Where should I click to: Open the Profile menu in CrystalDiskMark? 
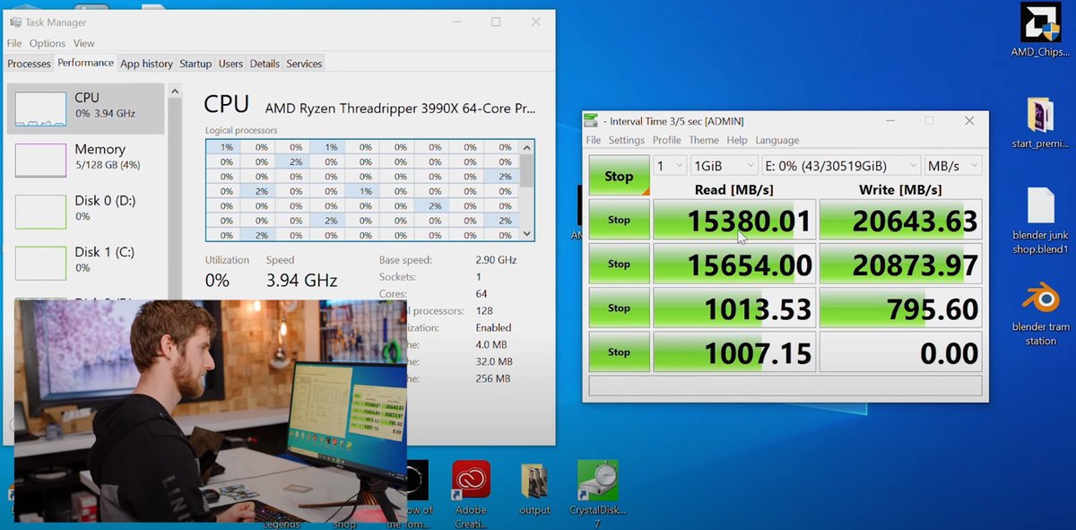666,140
